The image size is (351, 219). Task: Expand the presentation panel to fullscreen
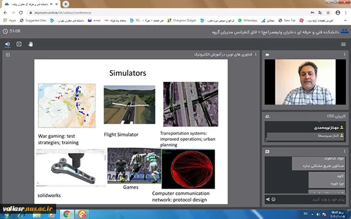click(x=8, y=54)
